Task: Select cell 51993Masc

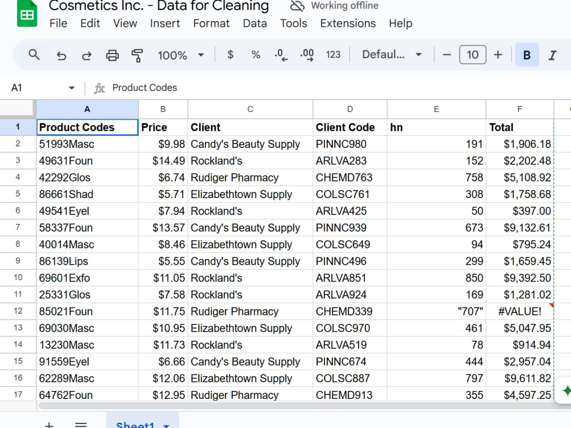Action: (87, 144)
